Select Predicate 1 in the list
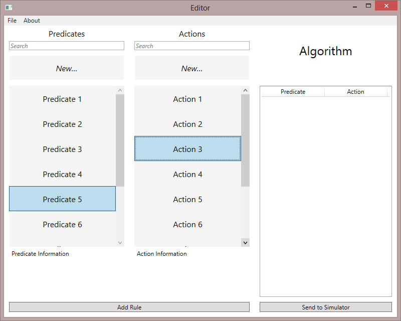The height and width of the screenshot is (321, 401). (63, 99)
